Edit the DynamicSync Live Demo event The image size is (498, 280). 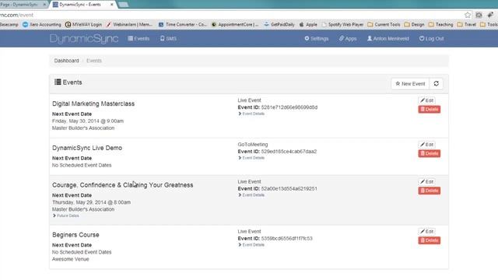426,145
